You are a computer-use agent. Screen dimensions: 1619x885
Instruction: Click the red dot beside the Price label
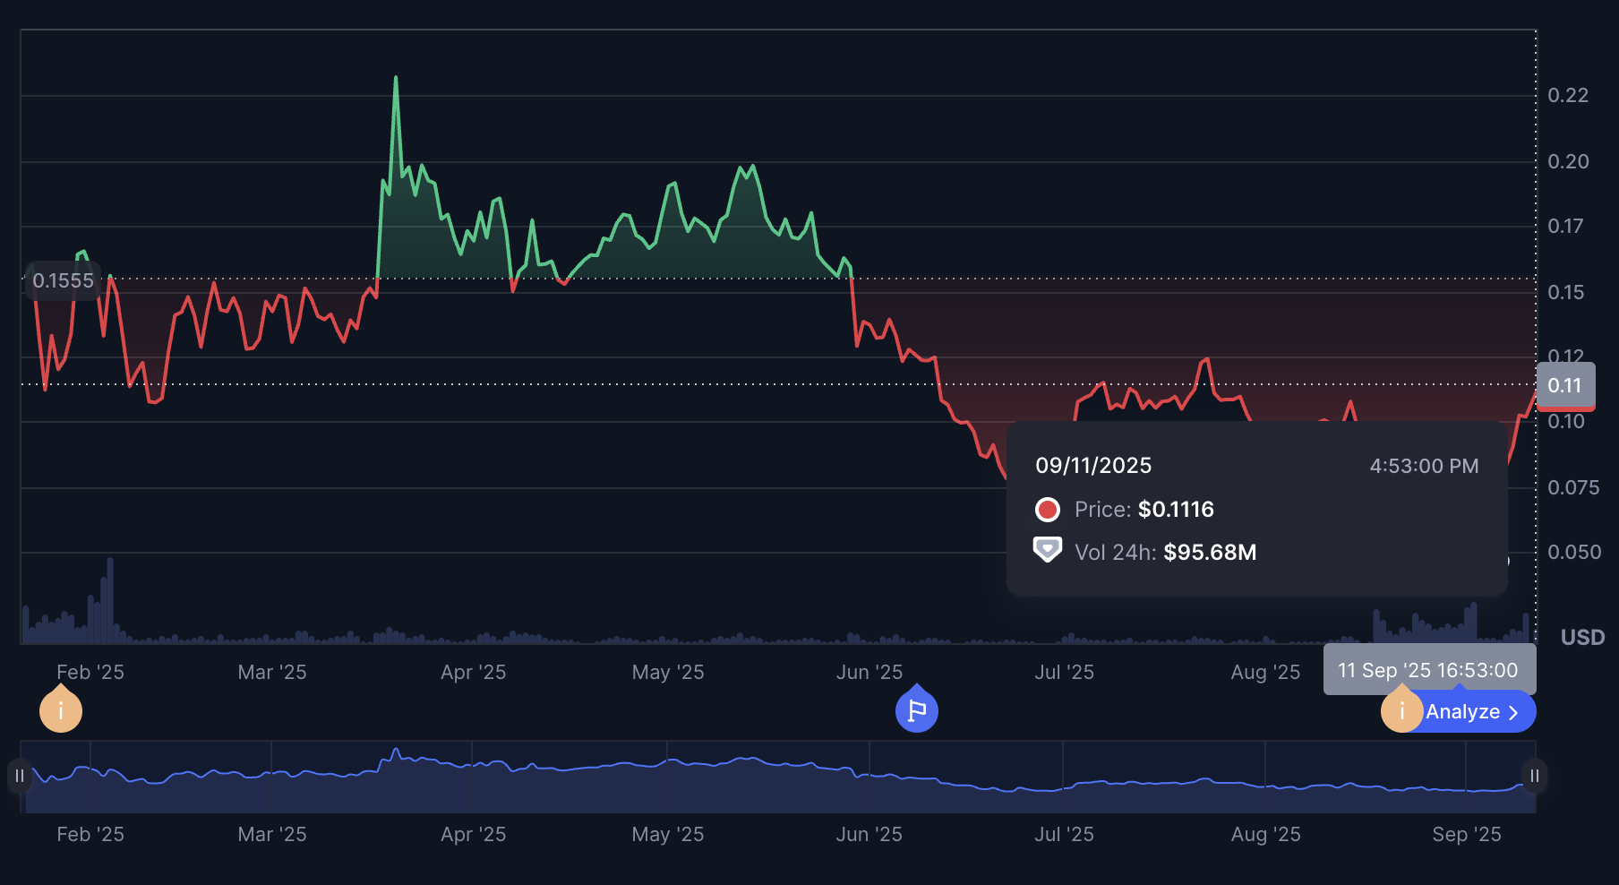[x=1048, y=509]
